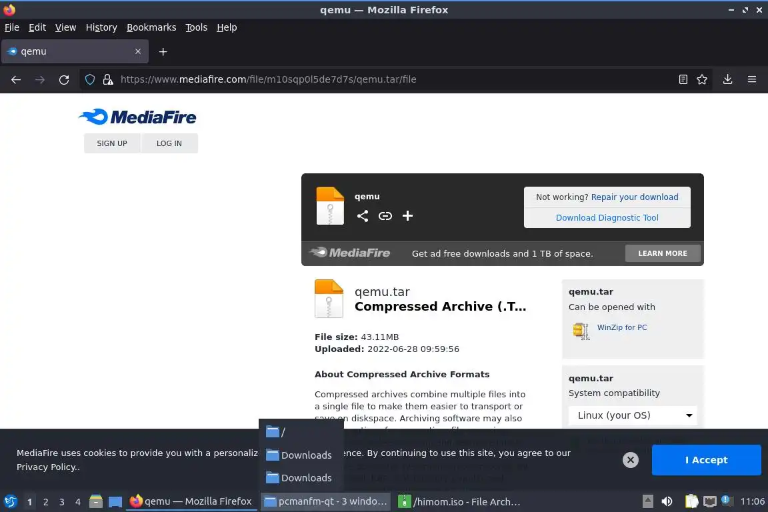The width and height of the screenshot is (768, 512).
Task: Open the LXQt start menu
Action: tap(11, 501)
